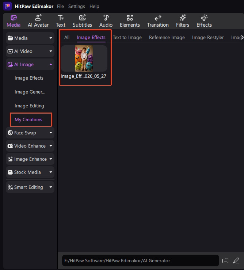Expand the Stock Media dropdown arrow
The width and height of the screenshot is (244, 270).
click(x=51, y=172)
